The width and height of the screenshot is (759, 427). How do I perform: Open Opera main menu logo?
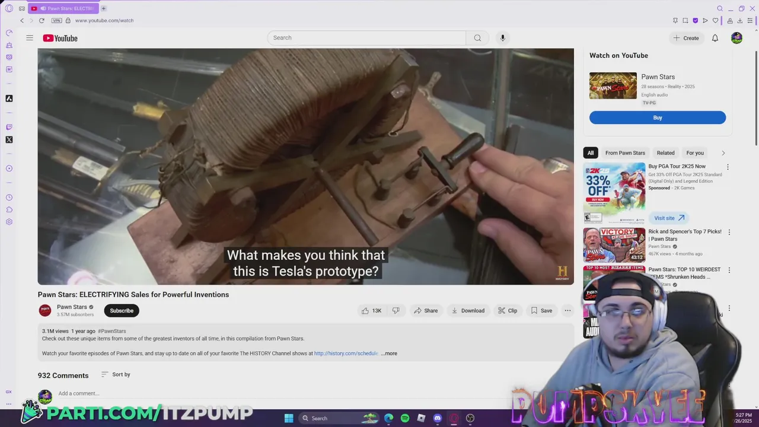point(9,8)
